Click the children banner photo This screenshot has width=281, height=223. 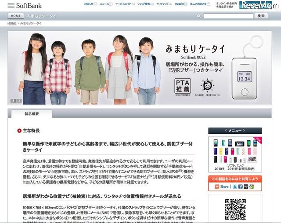pyautogui.click(x=90, y=68)
